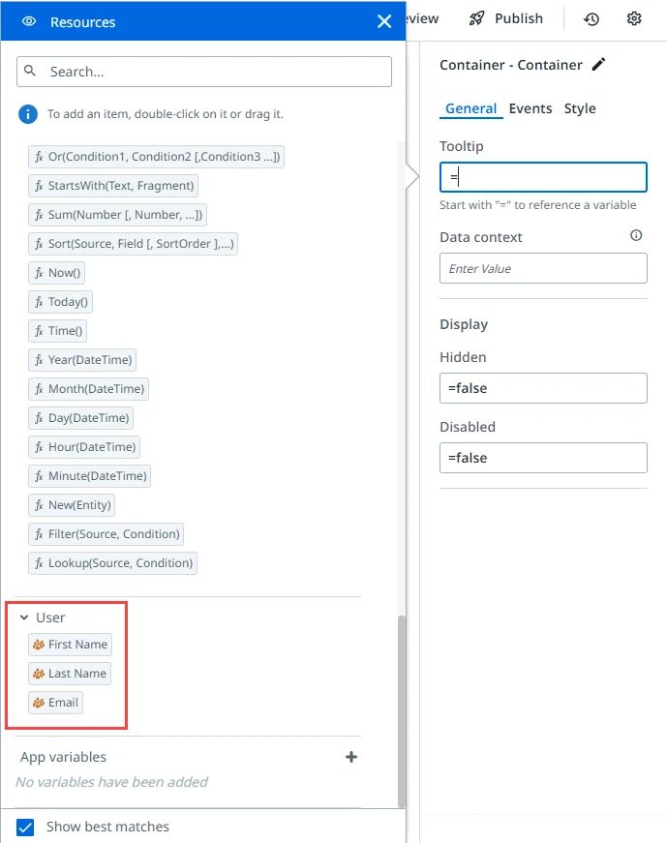Image resolution: width=667 pixels, height=843 pixels.
Task: Close the Resources panel
Action: click(x=384, y=21)
